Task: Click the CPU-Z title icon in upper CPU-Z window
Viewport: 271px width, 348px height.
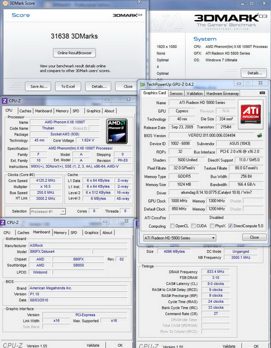Action: click(x=5, y=101)
